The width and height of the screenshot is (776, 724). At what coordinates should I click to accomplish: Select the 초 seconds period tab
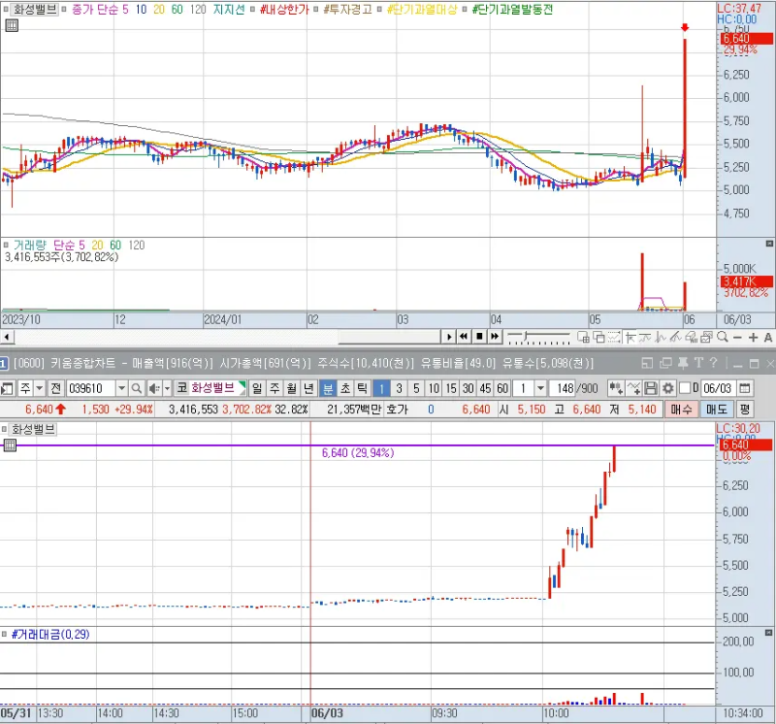(x=345, y=388)
